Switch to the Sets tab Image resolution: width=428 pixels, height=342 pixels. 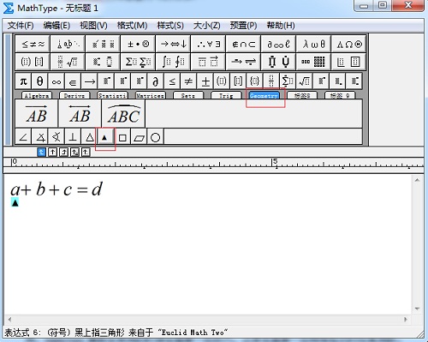(188, 95)
